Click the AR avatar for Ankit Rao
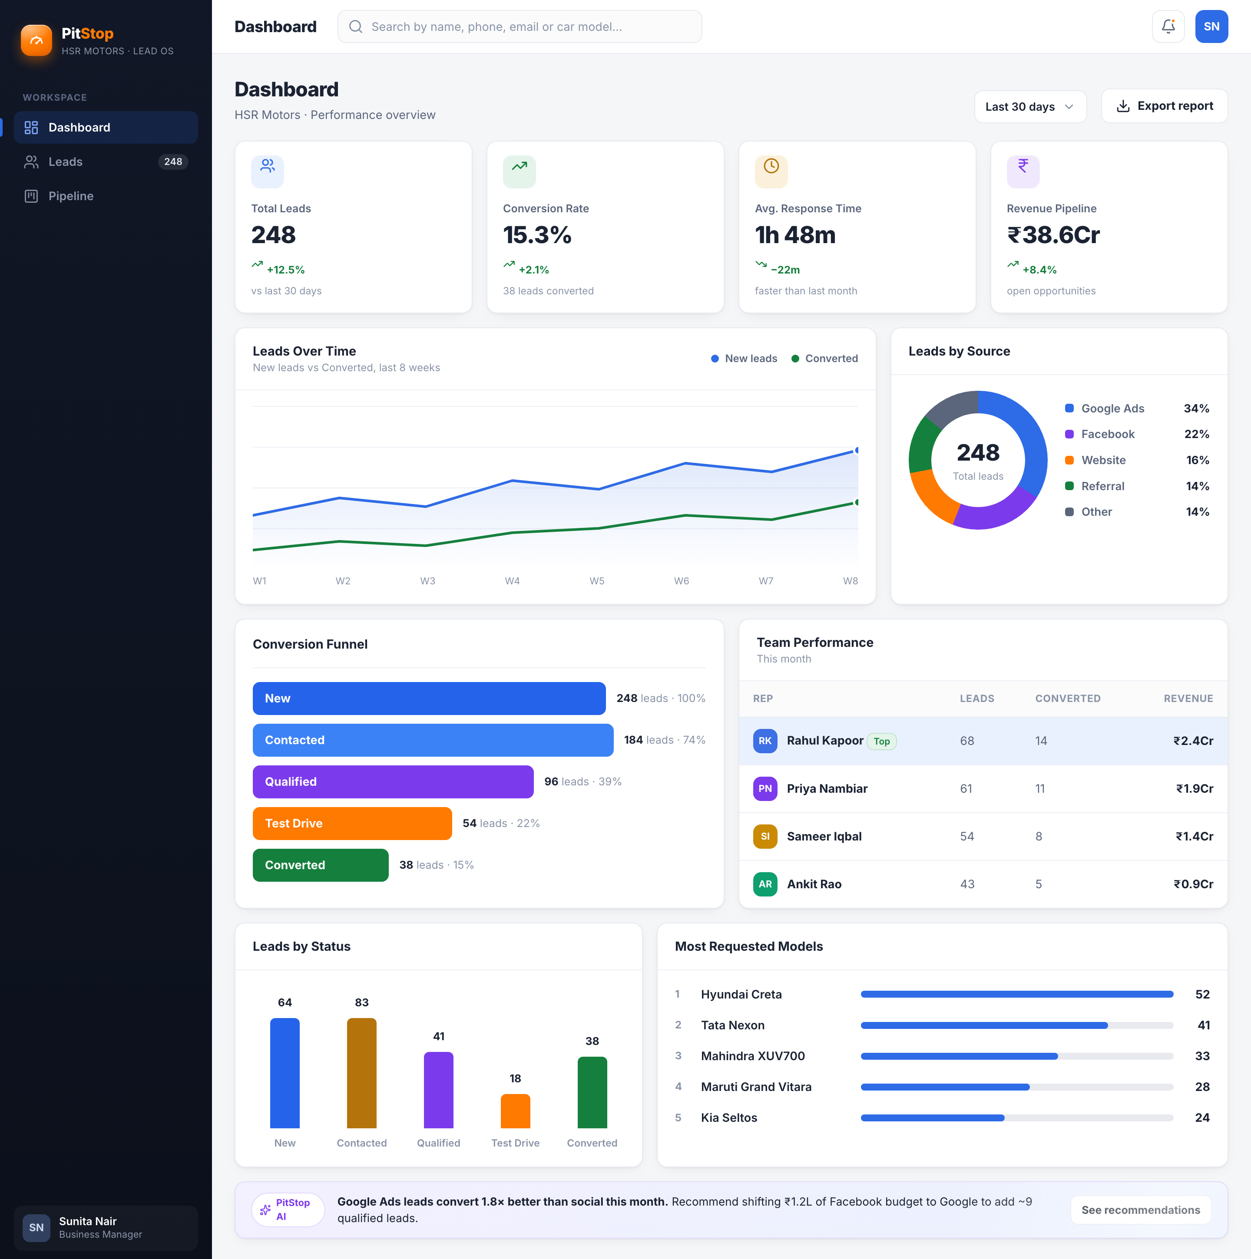The height and width of the screenshot is (1259, 1251). 764,884
